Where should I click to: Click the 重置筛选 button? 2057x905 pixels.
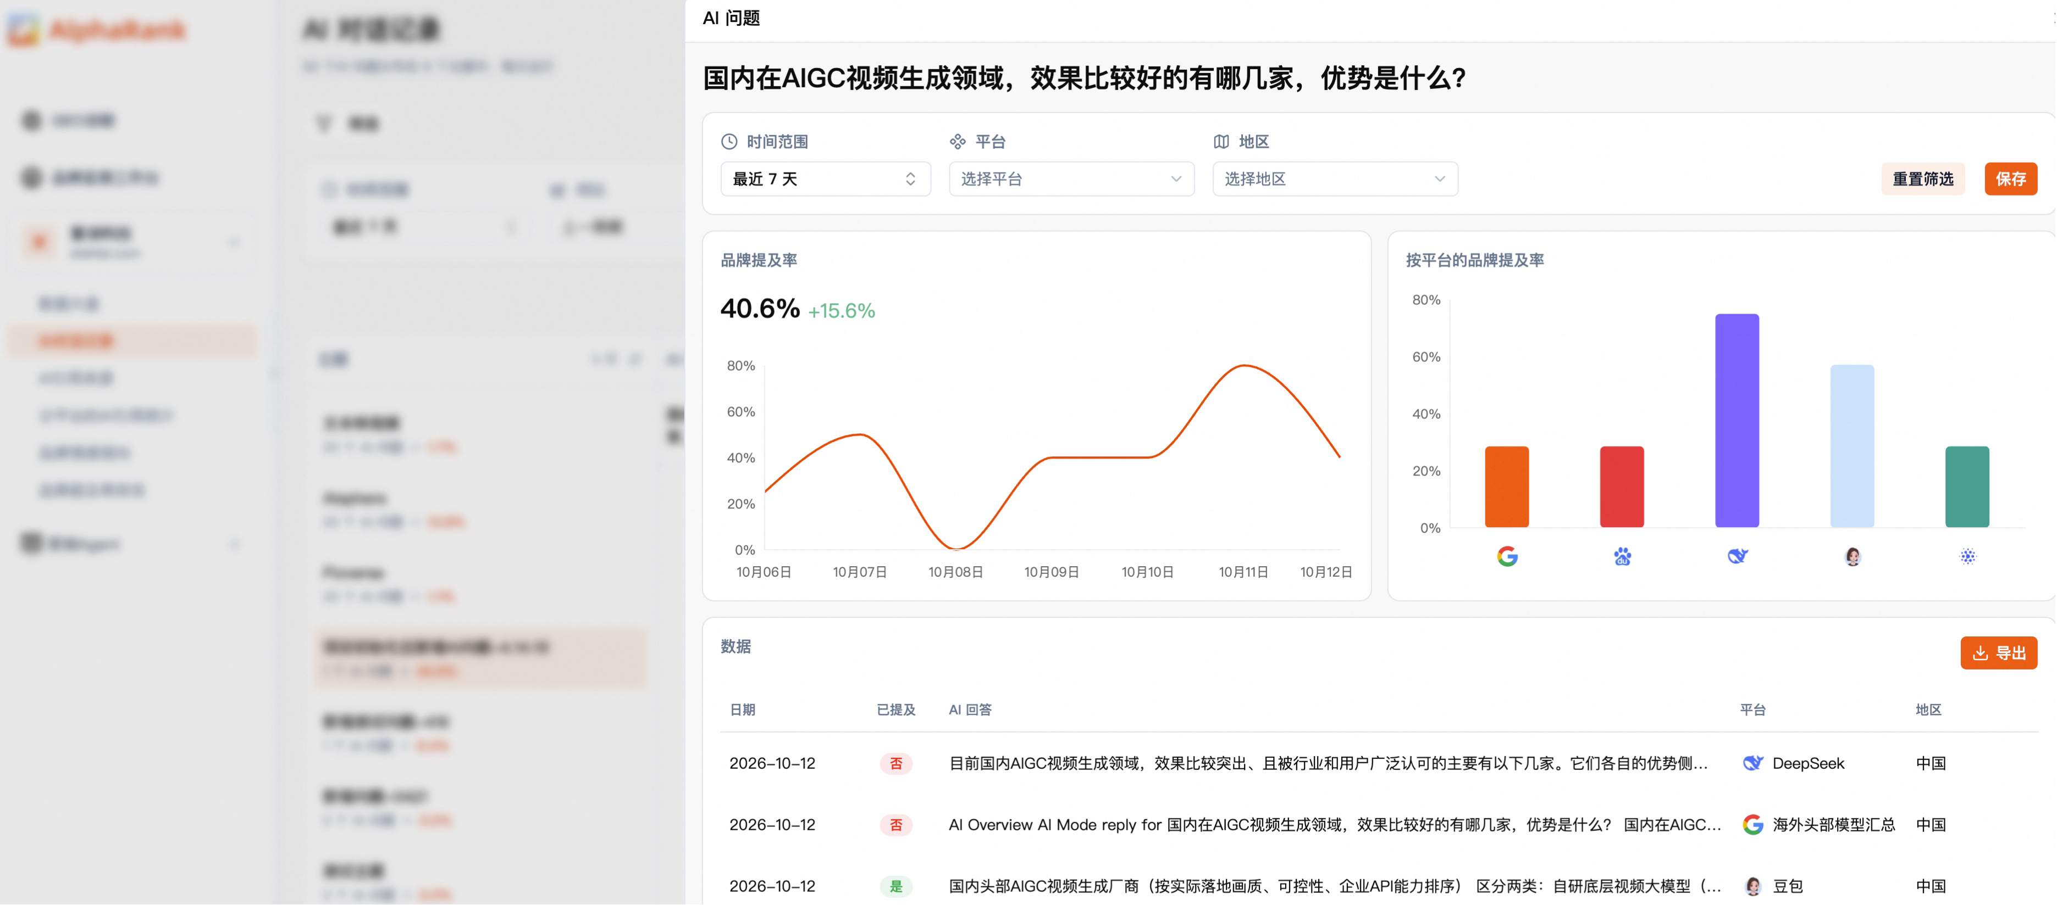[1922, 179]
